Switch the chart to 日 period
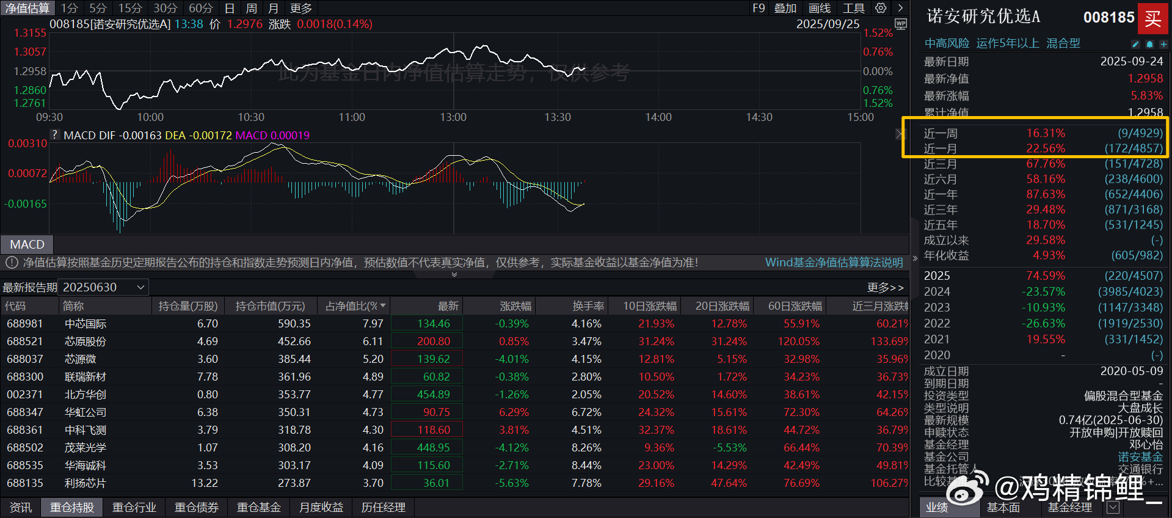This screenshot has height=518, width=1172. pos(230,8)
